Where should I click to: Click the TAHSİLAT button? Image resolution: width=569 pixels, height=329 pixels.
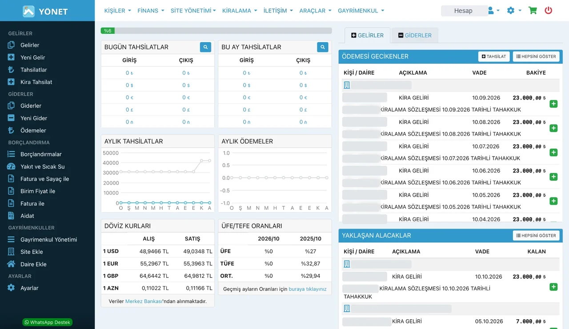pyautogui.click(x=494, y=56)
